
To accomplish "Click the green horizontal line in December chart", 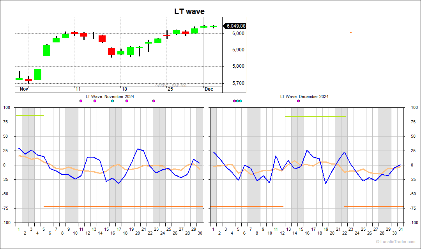I will coord(315,116).
